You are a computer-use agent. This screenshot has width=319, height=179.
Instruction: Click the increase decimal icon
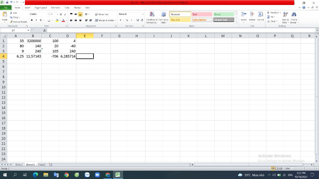137,20
